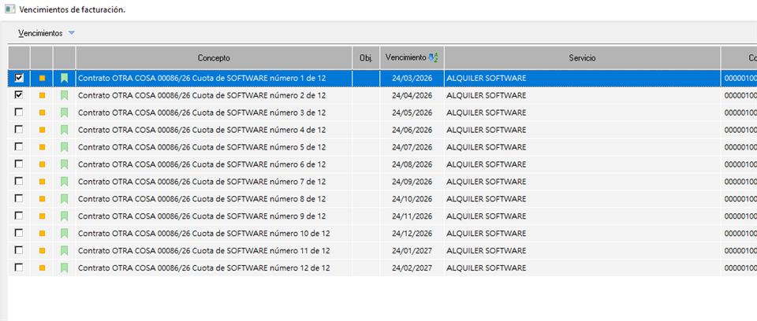
Task: Expand the Vencimientos dropdown arrow
Action: (72, 33)
